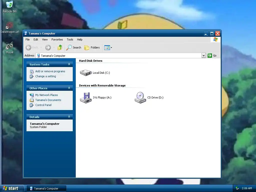
Task: Click Change a setting link
Action: 45,76
